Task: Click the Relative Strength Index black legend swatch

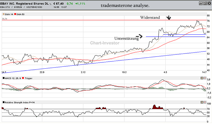Action: (x=4, y=102)
